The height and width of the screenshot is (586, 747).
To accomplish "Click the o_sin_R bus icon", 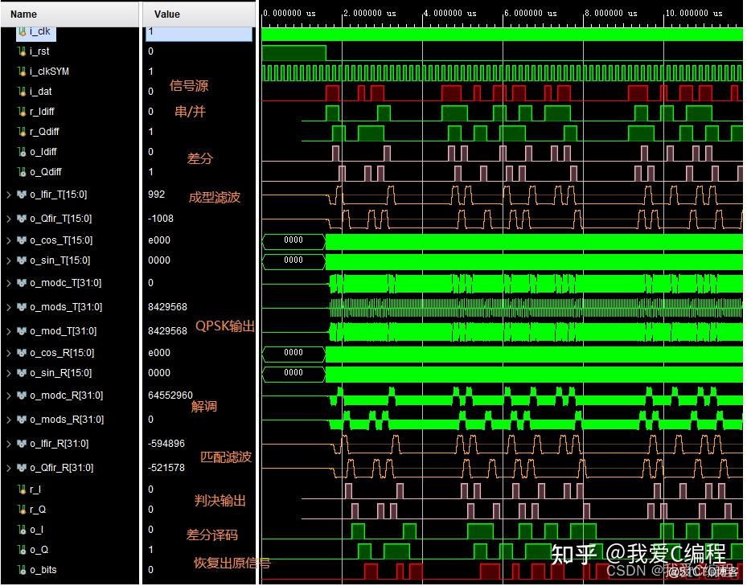I will tap(22, 373).
